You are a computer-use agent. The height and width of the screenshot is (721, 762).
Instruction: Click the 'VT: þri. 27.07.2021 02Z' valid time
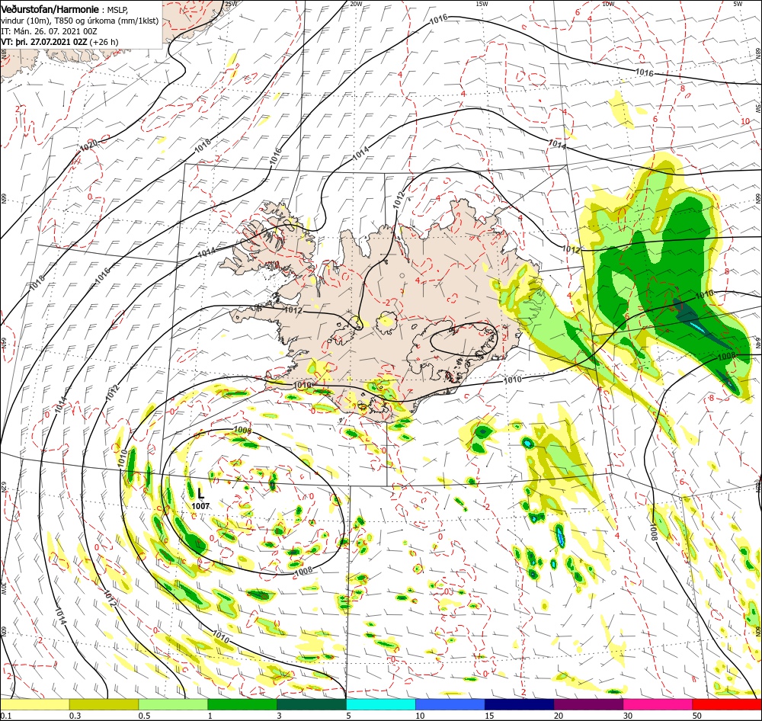[44, 42]
